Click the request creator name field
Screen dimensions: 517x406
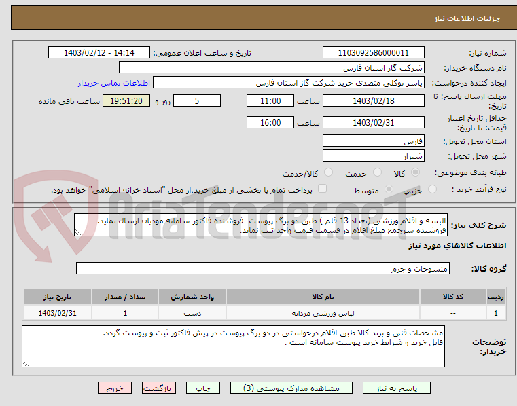click(x=289, y=83)
